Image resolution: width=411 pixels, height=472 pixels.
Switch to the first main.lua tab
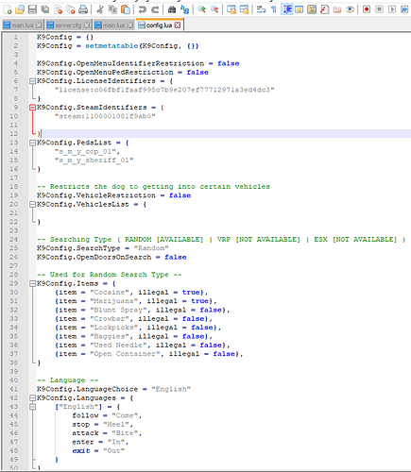(22, 25)
